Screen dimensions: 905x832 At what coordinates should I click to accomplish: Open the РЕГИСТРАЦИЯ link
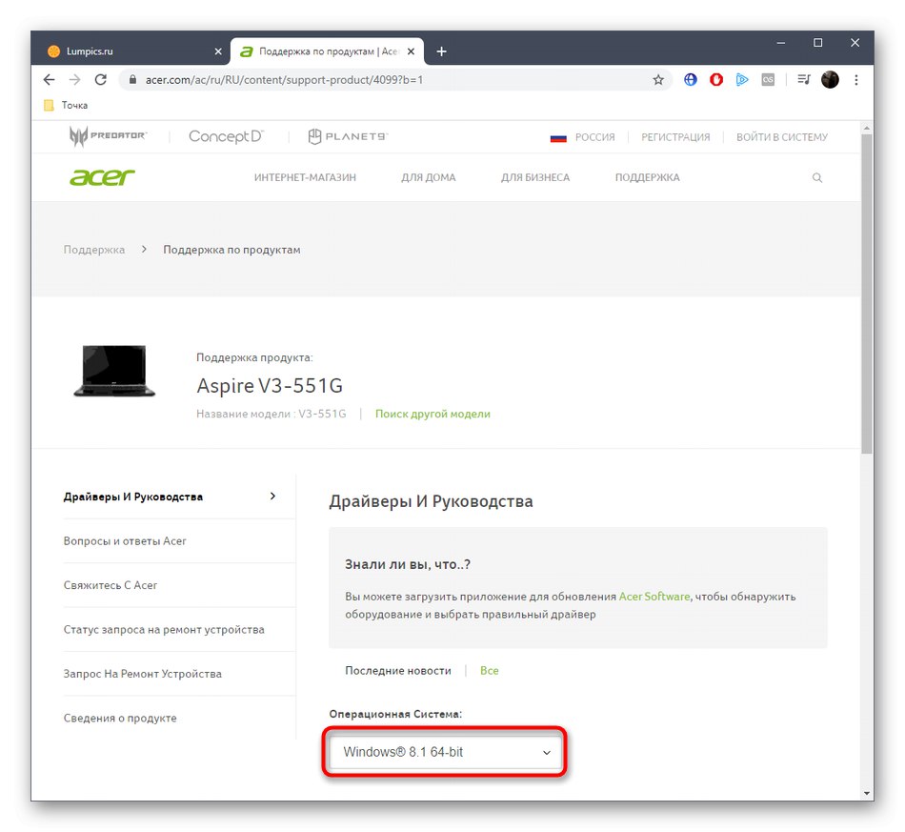(x=675, y=137)
